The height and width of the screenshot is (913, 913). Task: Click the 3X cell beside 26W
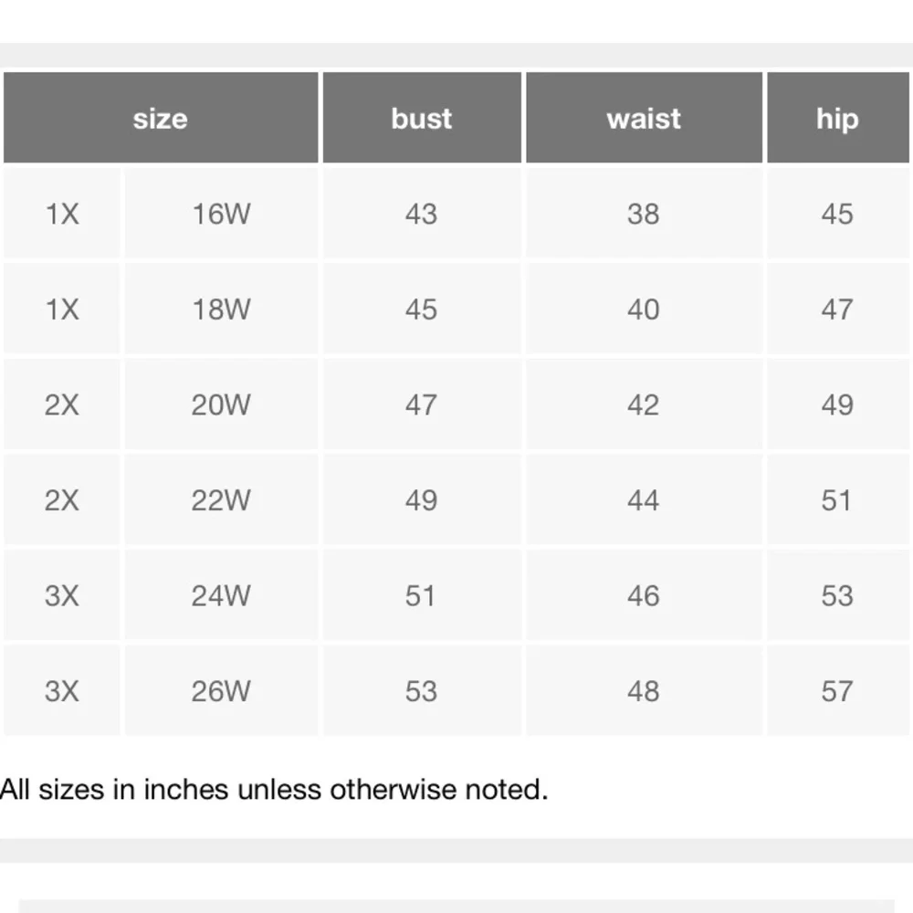pyautogui.click(x=62, y=691)
